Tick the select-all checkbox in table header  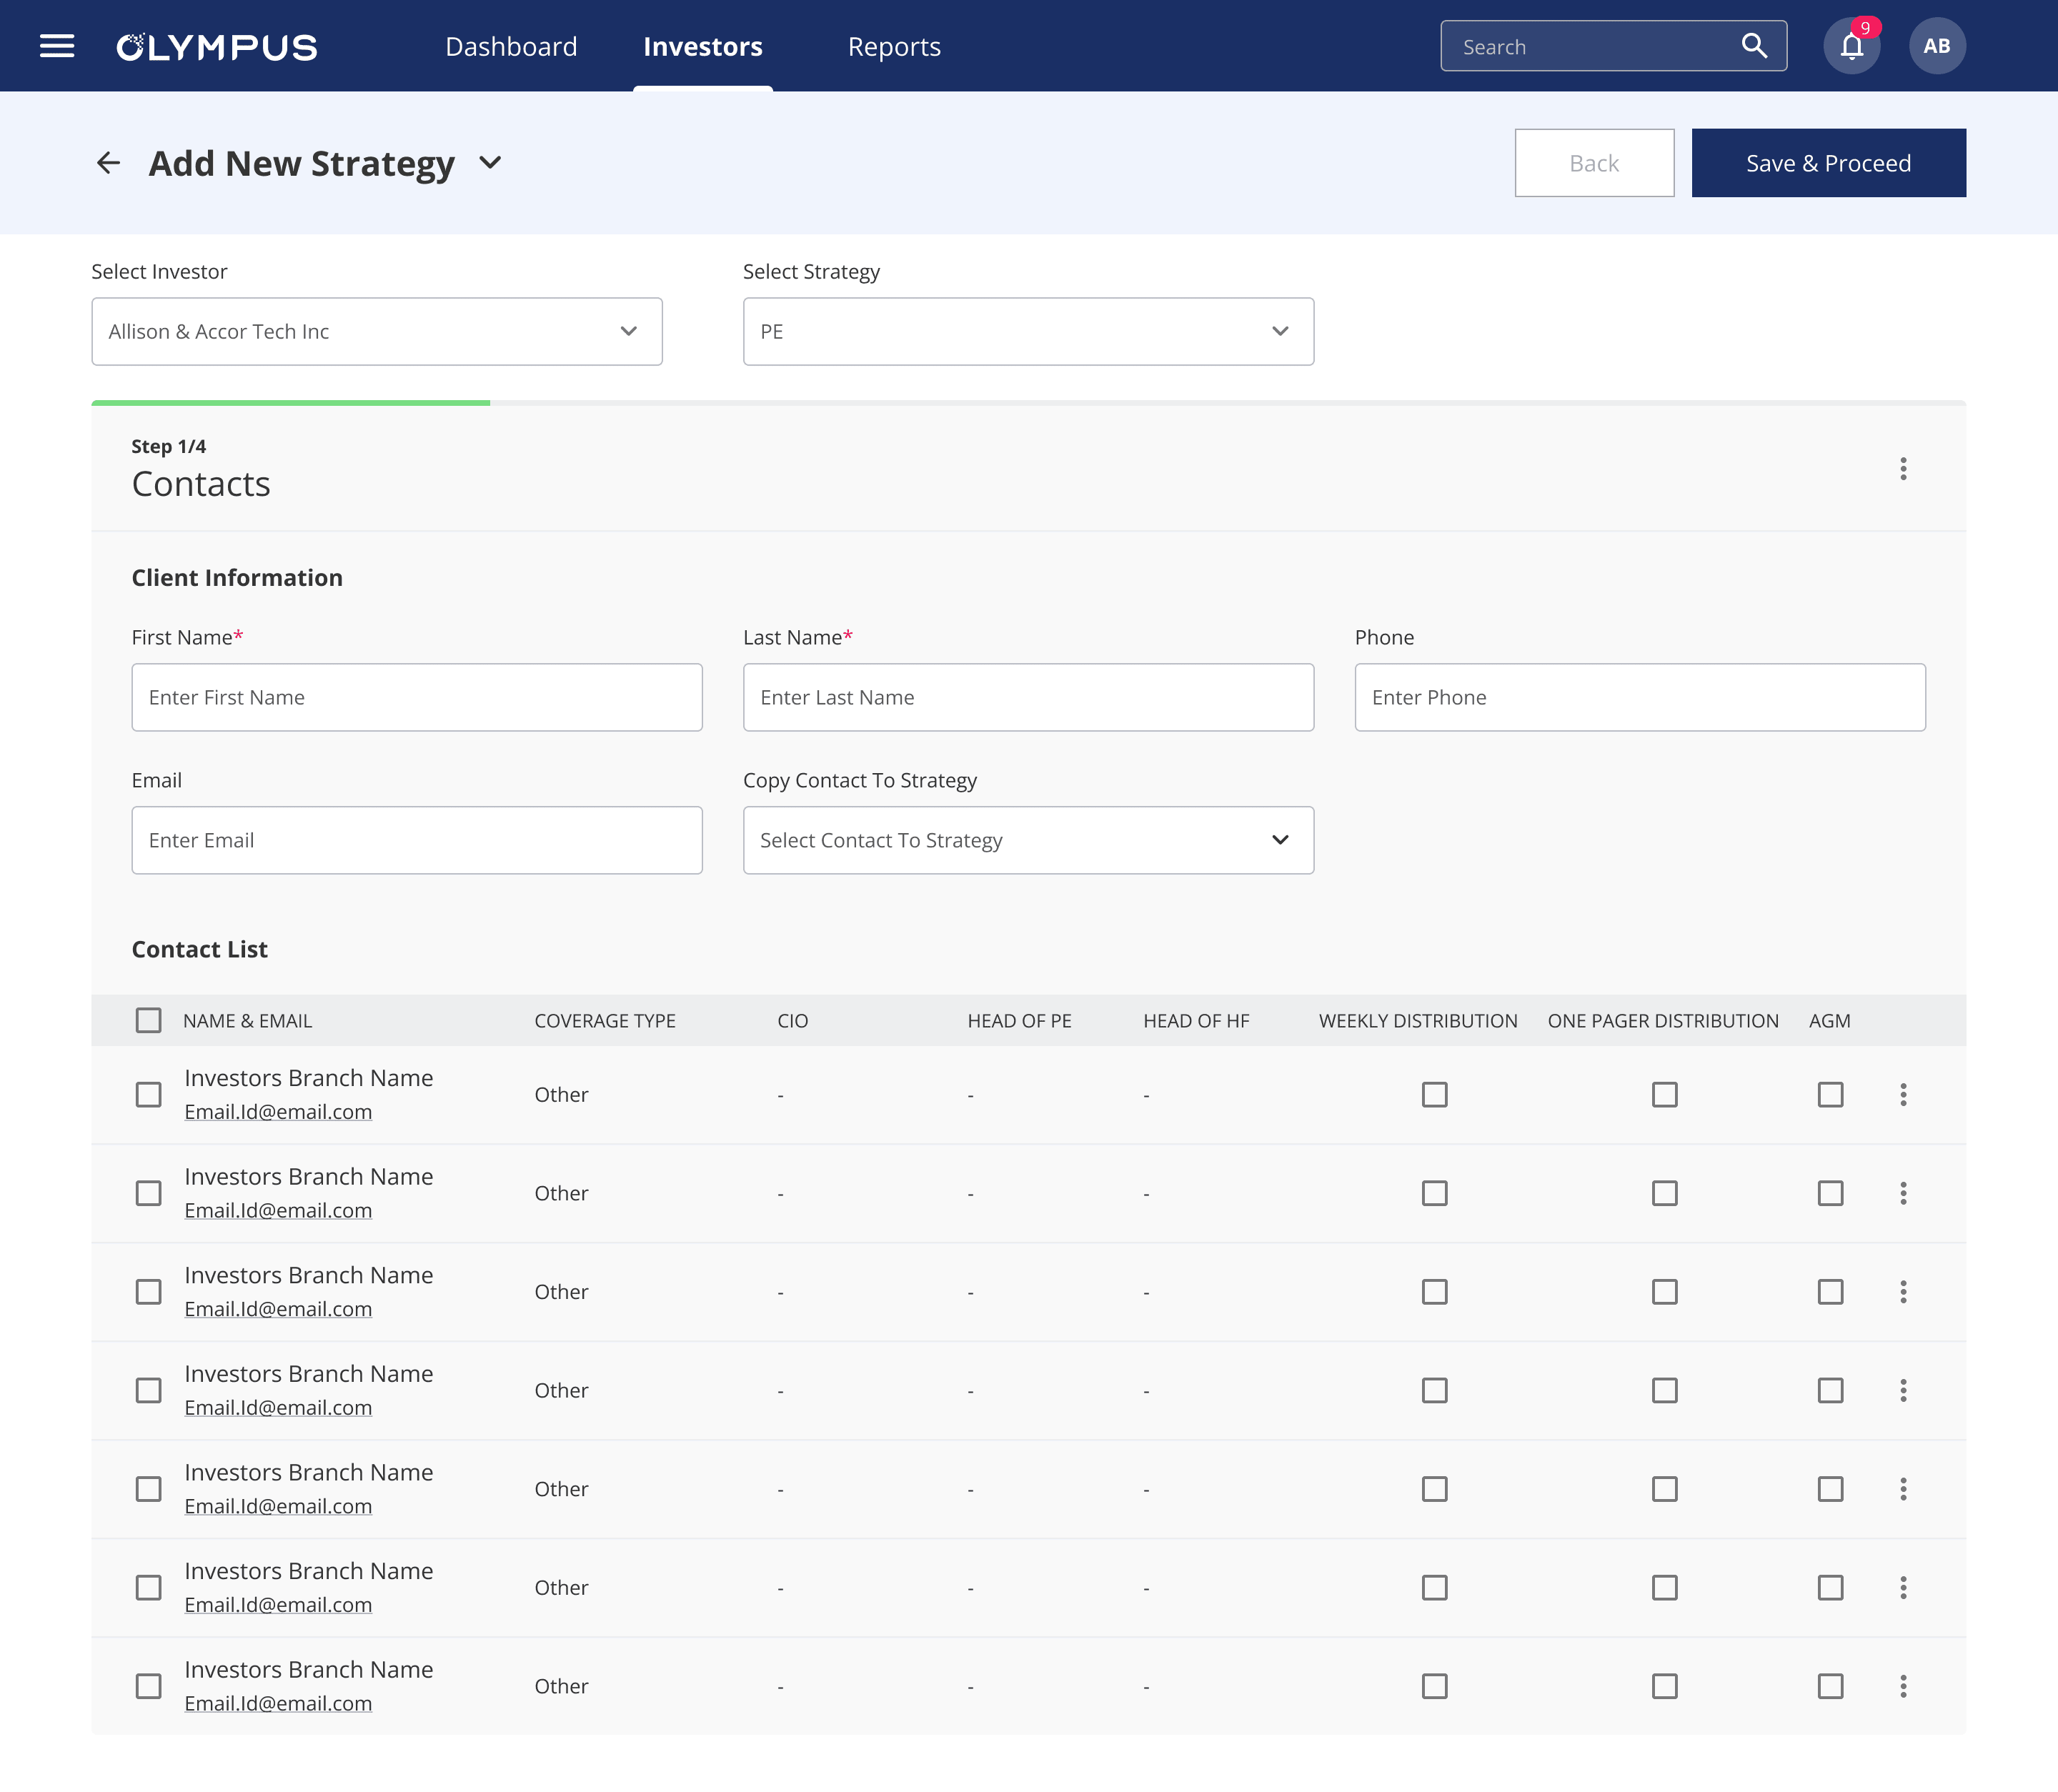pyautogui.click(x=148, y=1021)
